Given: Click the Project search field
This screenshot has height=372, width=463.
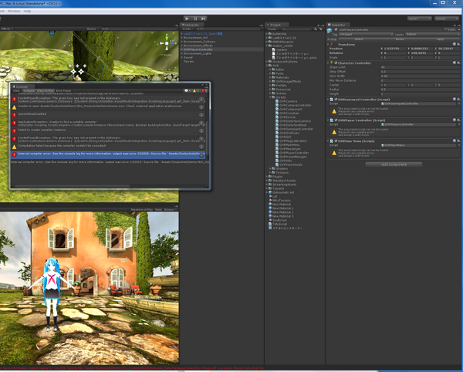Looking at the screenshot, I should (296, 29).
